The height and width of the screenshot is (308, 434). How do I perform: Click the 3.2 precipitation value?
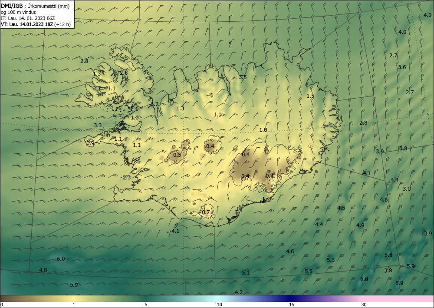[x=155, y=104]
